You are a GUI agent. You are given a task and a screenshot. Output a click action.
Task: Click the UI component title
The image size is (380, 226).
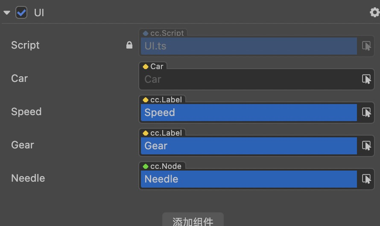pos(39,13)
